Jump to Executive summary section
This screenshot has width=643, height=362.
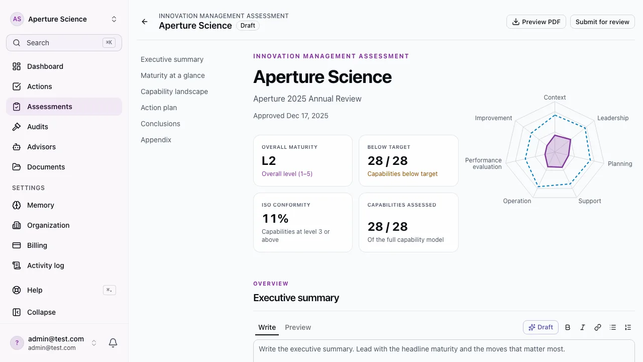[x=172, y=59]
